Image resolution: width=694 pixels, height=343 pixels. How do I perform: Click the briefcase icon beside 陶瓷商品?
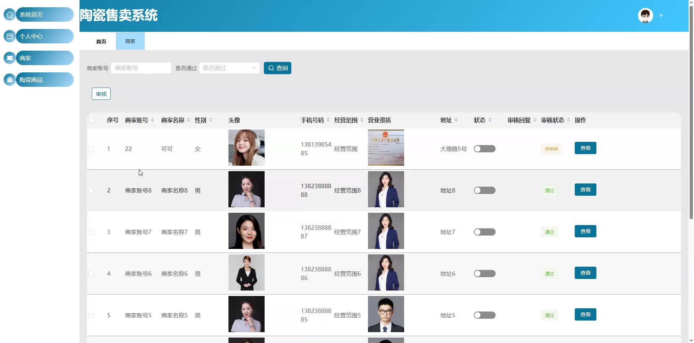[x=10, y=80]
